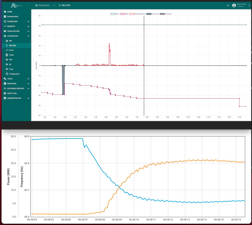252x225 pixels.
Task: Click the MIL data point at 12:30
Action: (239, 98)
